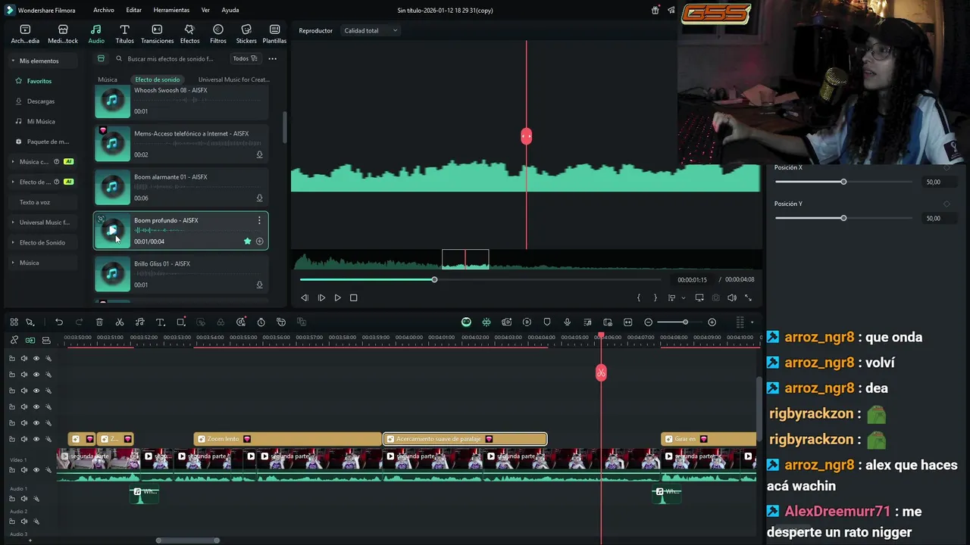970x545 pixels.
Task: Adjust the Posición X slider
Action: 843,182
